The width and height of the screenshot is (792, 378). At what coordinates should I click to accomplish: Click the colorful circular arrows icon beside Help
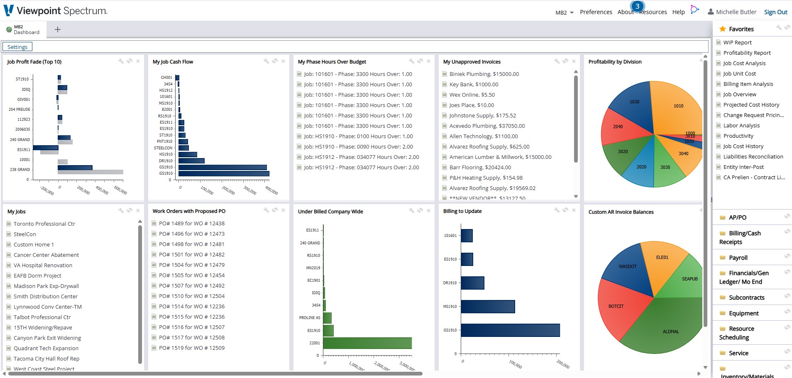pos(694,10)
